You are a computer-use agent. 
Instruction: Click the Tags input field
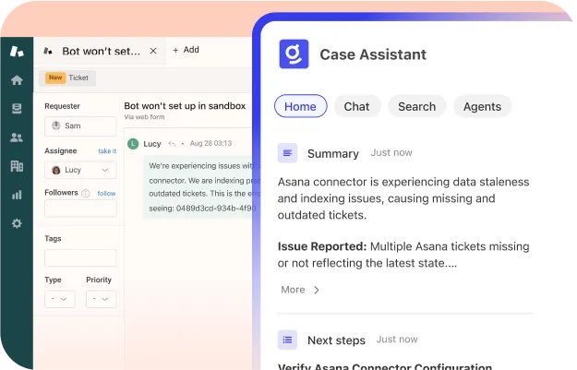click(x=80, y=257)
